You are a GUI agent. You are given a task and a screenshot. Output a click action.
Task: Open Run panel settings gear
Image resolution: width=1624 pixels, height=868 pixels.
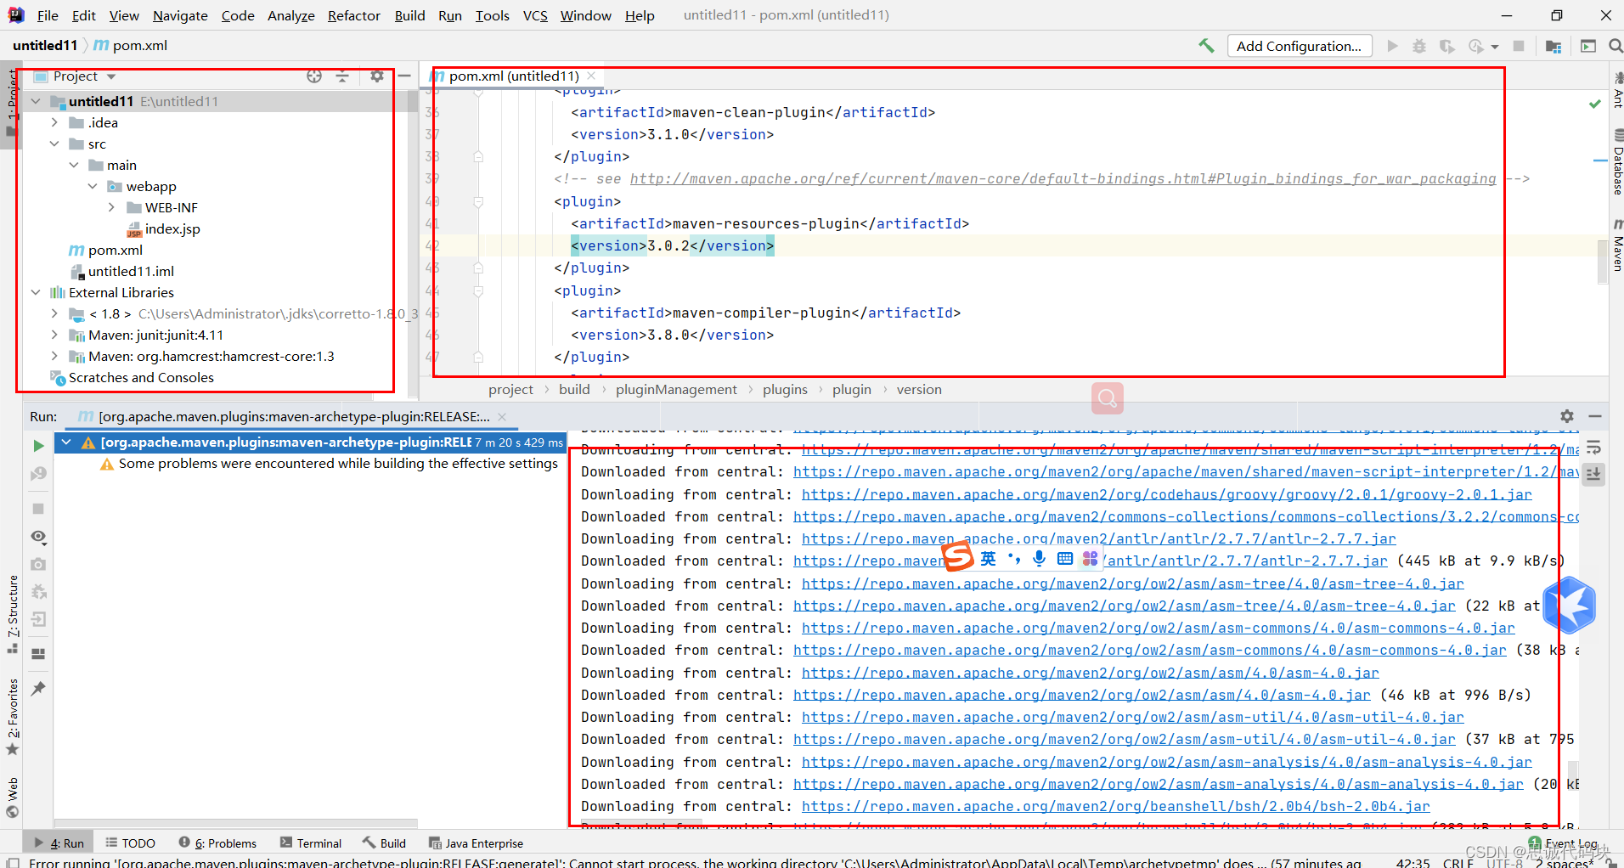(1567, 416)
